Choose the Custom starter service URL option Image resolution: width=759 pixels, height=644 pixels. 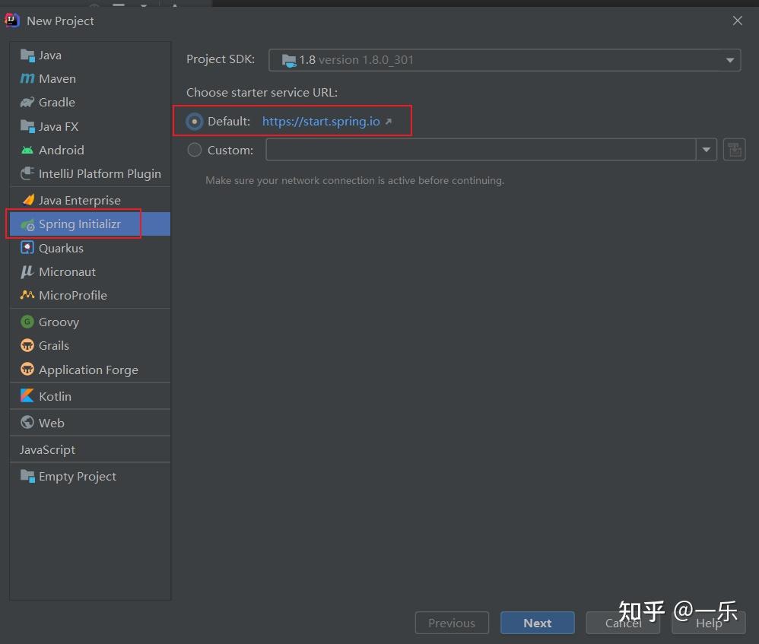pyautogui.click(x=194, y=150)
